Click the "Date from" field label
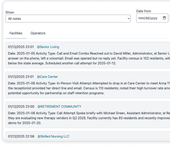The height and width of the screenshot is (145, 170). click(143, 11)
